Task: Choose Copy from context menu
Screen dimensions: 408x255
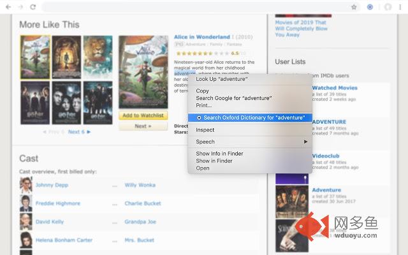Action: [x=203, y=91]
